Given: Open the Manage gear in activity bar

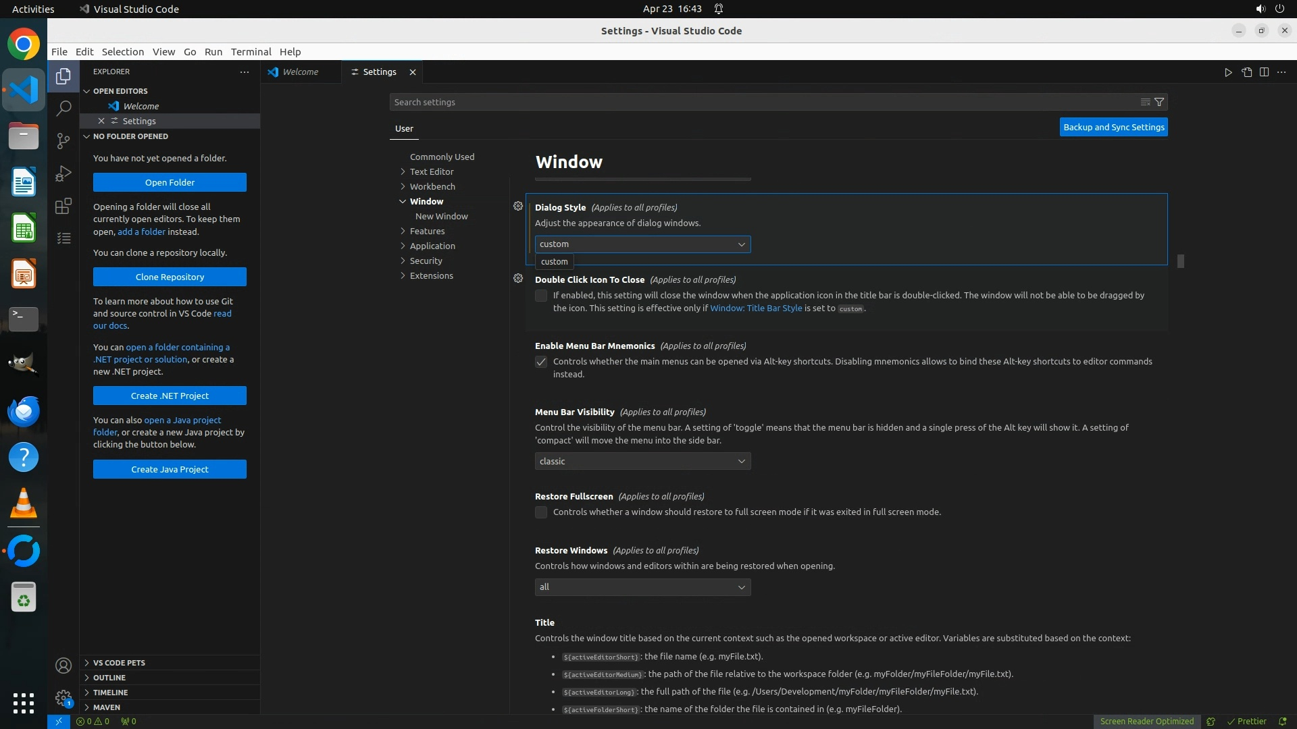Looking at the screenshot, I should click(63, 698).
